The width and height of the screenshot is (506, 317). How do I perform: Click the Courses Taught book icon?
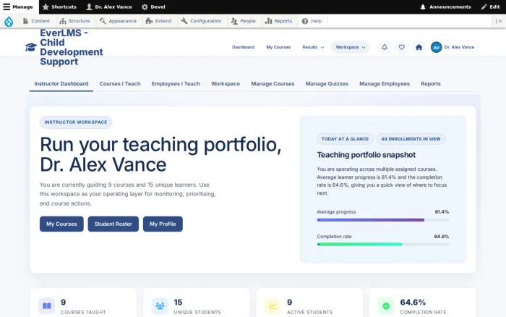coord(47,305)
